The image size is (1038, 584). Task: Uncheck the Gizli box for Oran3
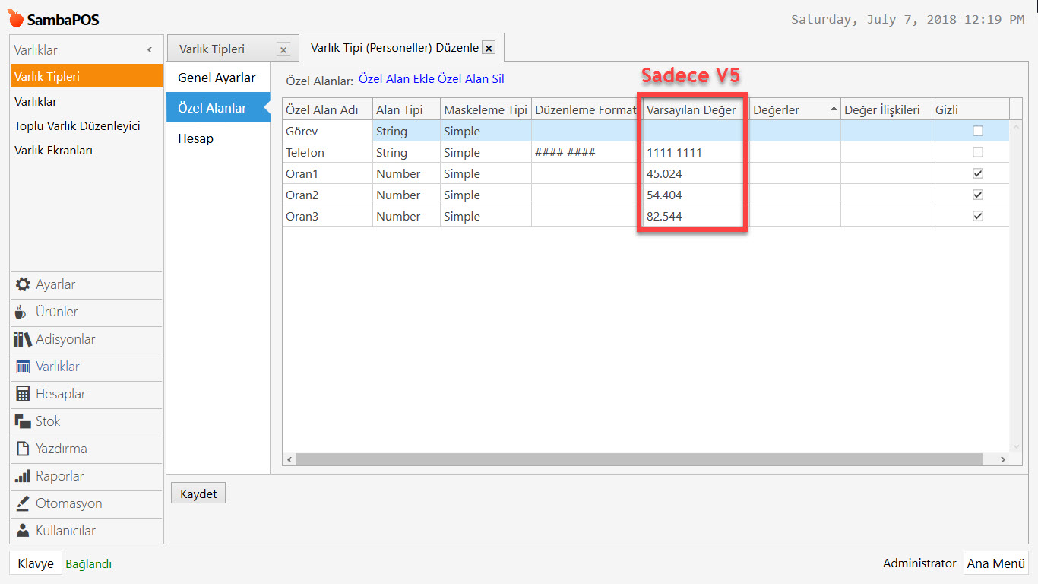[x=977, y=215]
